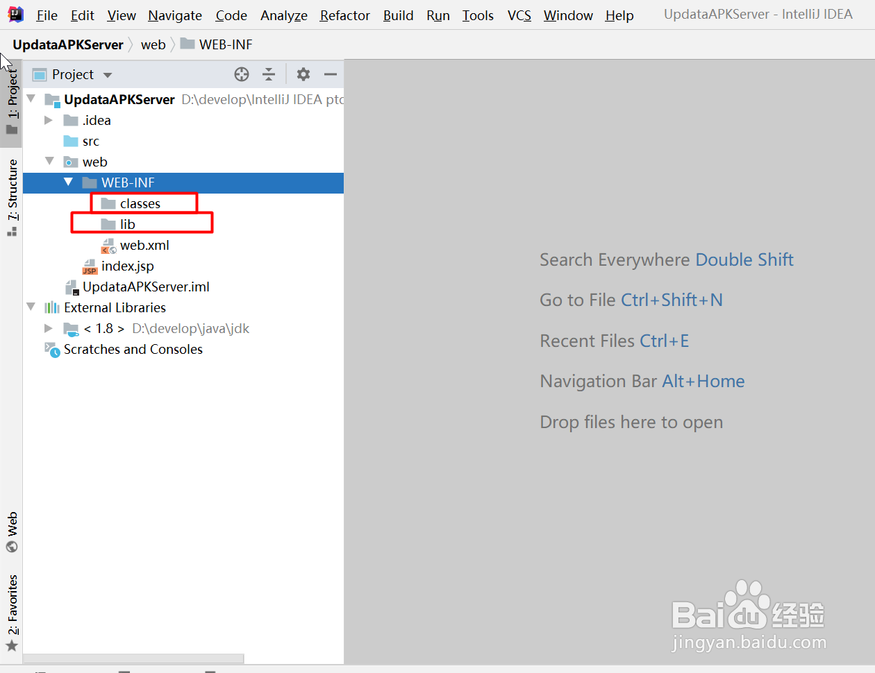Image resolution: width=875 pixels, height=673 pixels.
Task: Expand the .idea folder node
Action: [49, 120]
